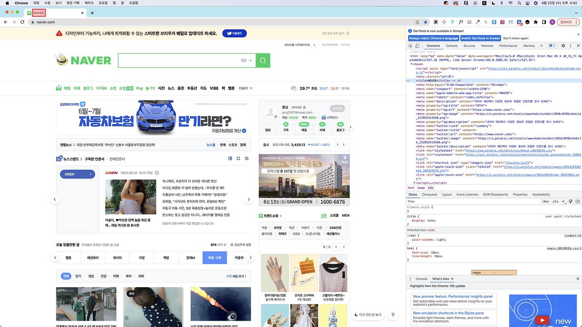Expand the collapsed script node in DOM tree
The width and height of the screenshot is (582, 327).
click(x=415, y=183)
